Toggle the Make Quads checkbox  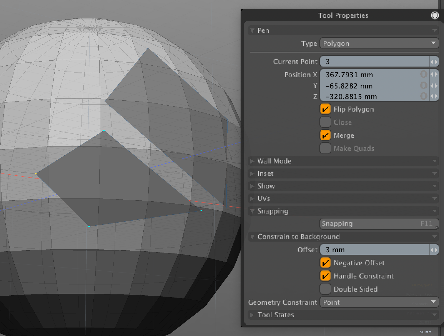point(325,148)
